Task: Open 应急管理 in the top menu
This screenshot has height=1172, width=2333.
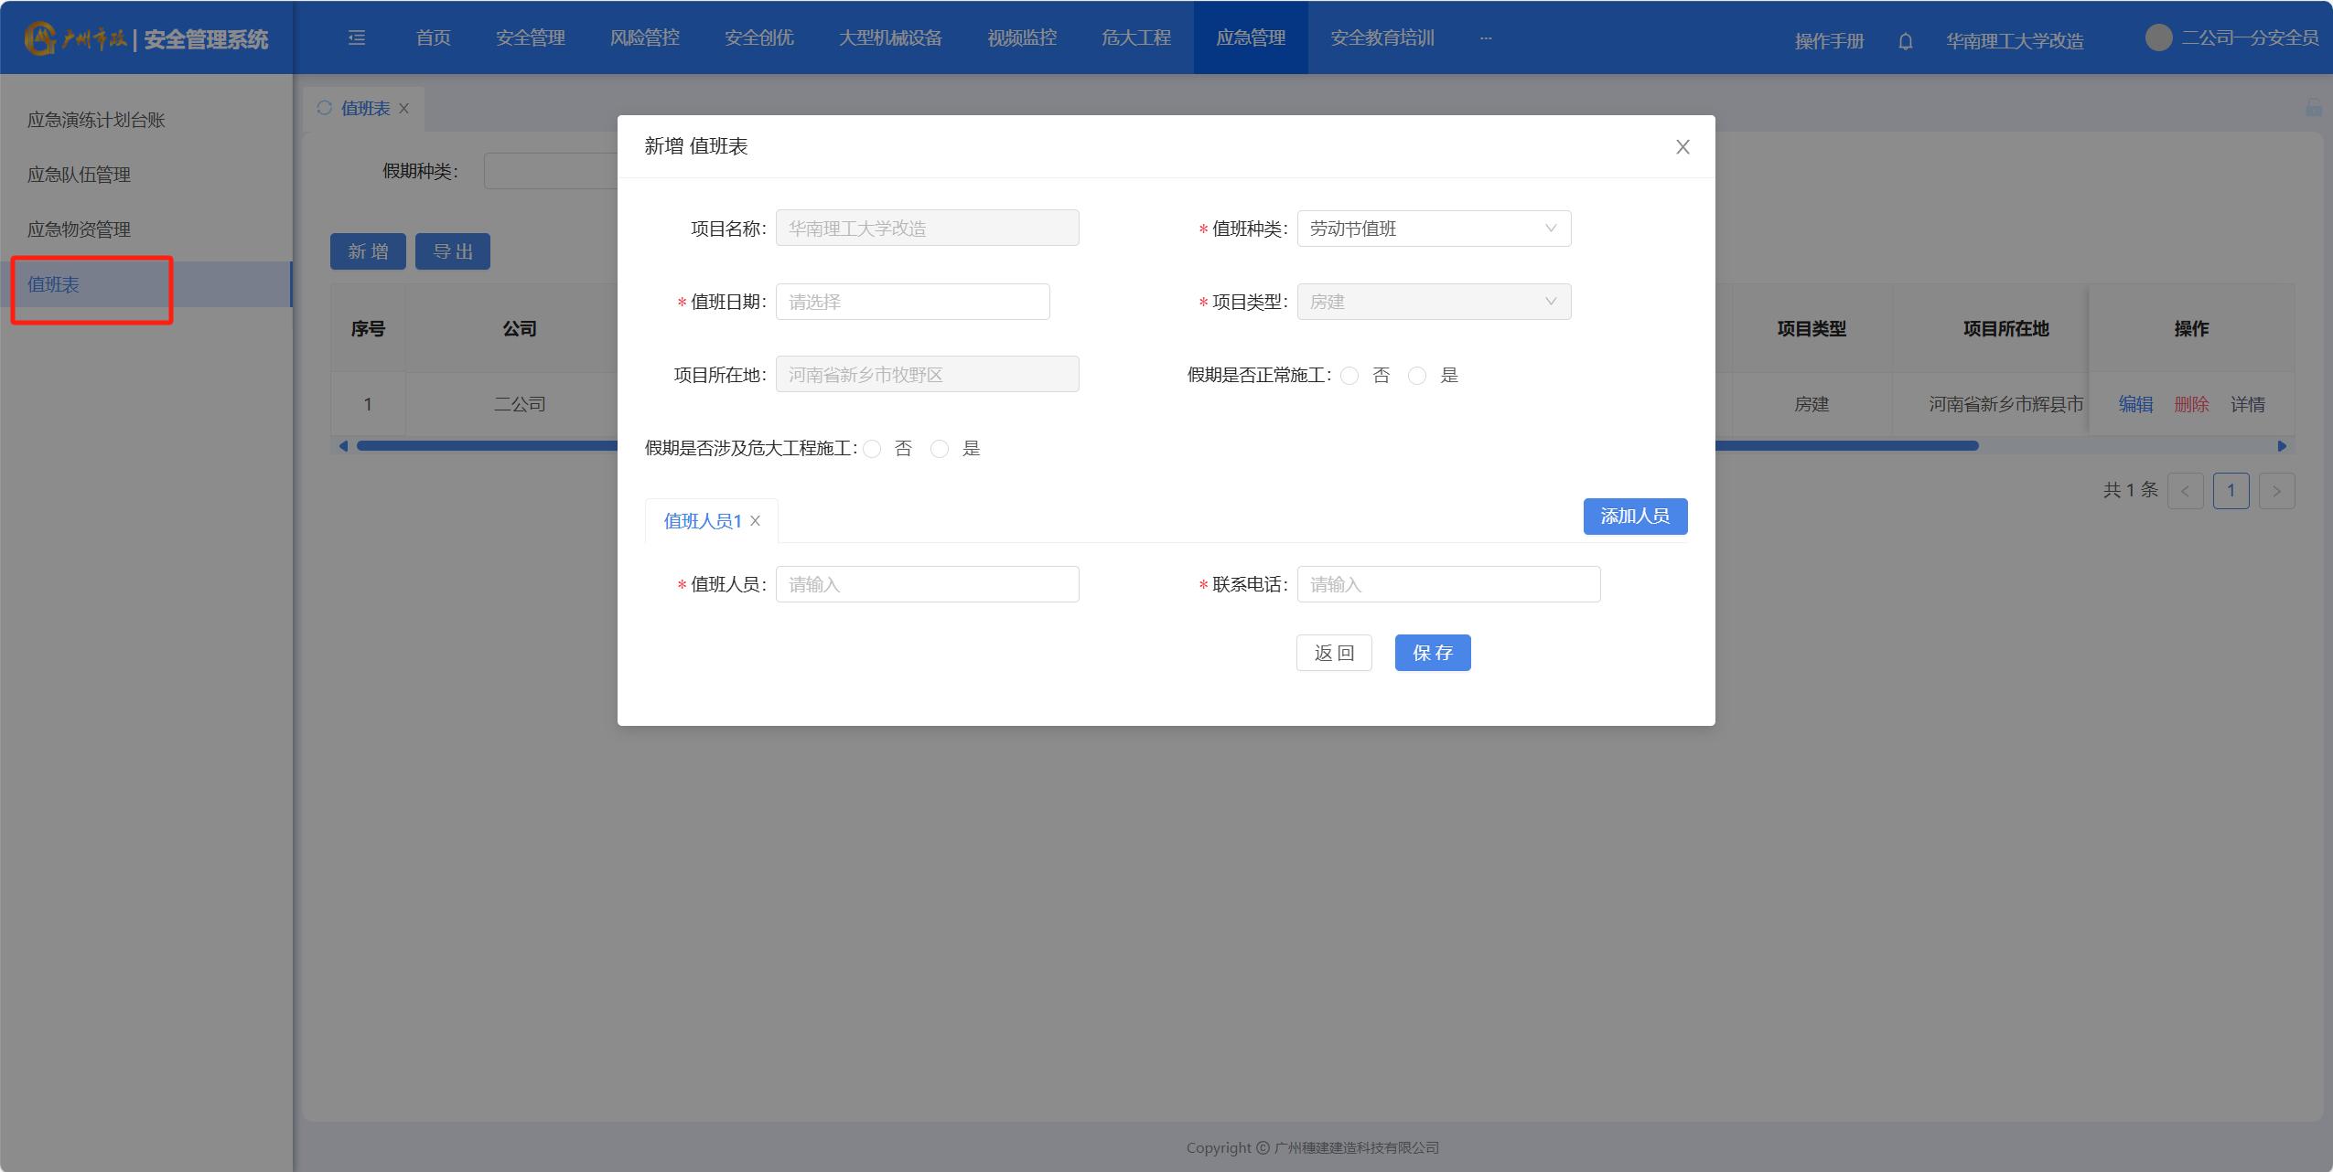Action: [1250, 37]
